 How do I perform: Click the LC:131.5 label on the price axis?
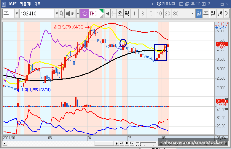point(222,24)
